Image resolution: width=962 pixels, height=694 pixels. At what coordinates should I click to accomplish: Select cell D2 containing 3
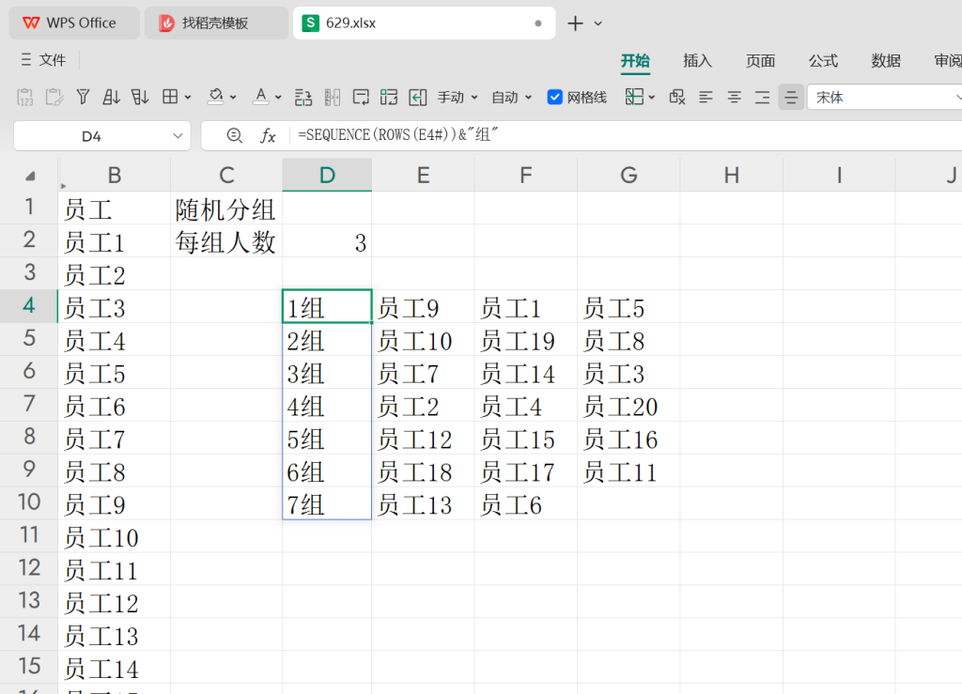click(327, 241)
